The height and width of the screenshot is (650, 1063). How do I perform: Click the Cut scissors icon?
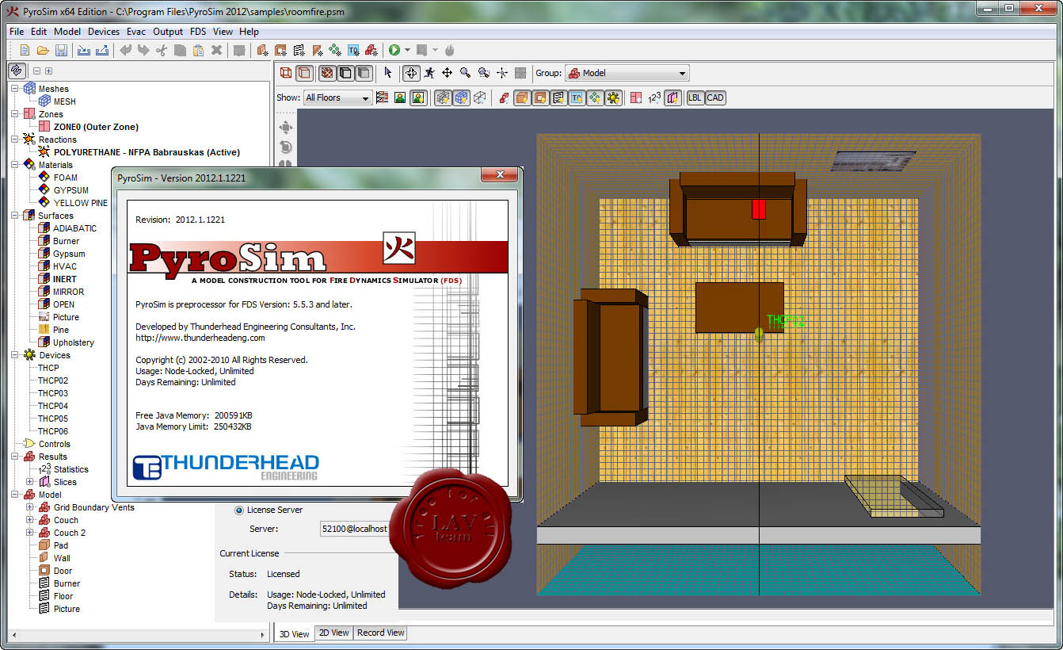click(x=162, y=50)
